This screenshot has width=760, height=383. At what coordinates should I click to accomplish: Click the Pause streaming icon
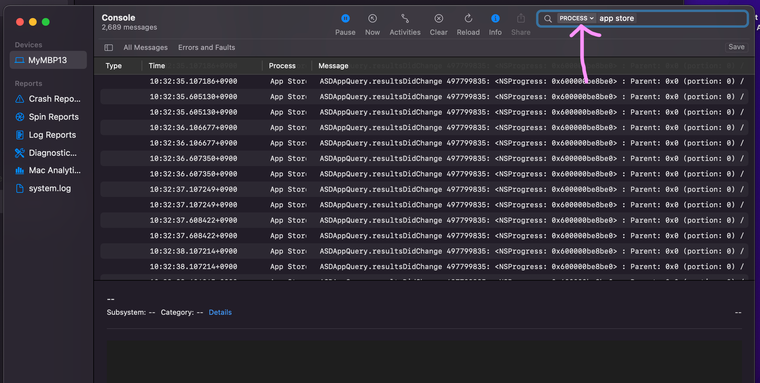click(345, 18)
